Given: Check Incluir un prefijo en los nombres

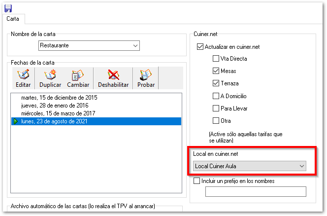Looking at the screenshot, I should [196, 180].
